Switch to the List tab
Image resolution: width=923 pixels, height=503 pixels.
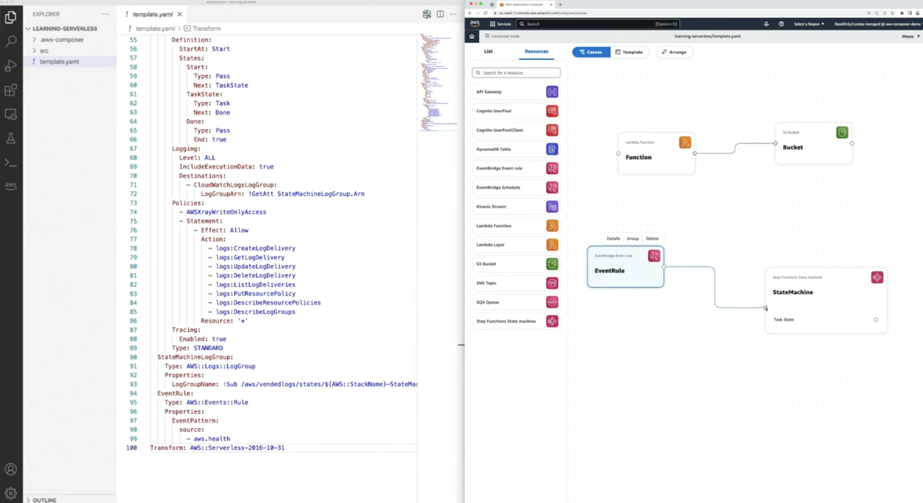pyautogui.click(x=488, y=51)
